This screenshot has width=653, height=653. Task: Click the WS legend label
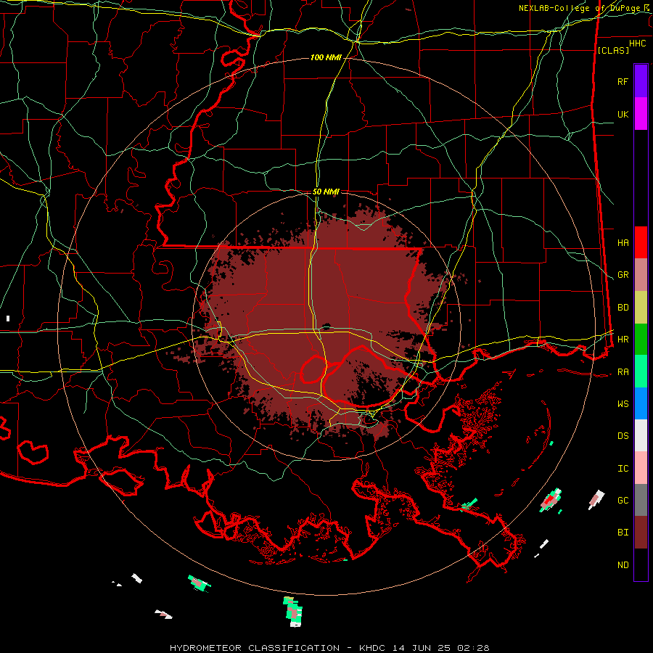click(x=623, y=404)
